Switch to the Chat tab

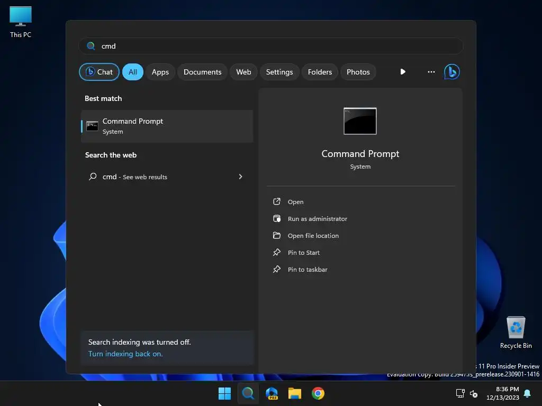tap(99, 72)
